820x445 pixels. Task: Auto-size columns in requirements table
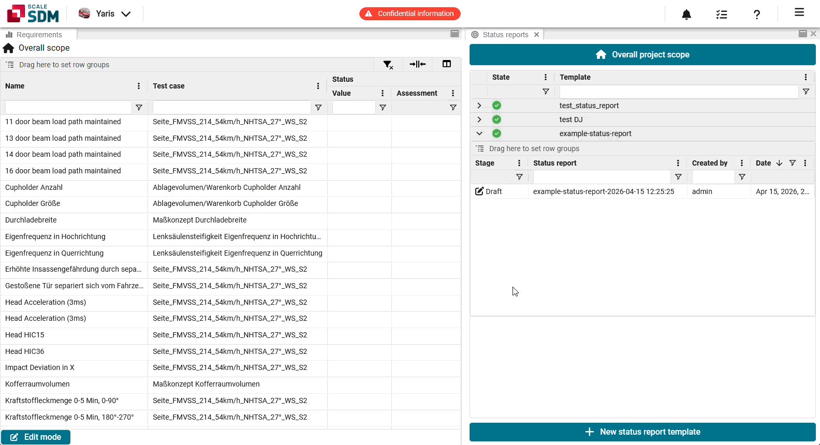click(x=417, y=64)
